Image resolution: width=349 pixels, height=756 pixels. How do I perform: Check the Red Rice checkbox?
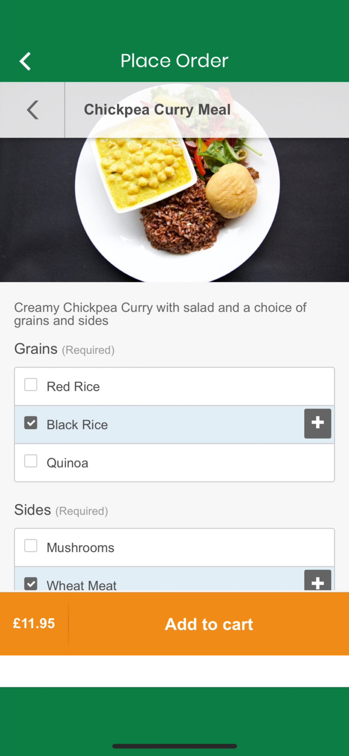pos(31,385)
